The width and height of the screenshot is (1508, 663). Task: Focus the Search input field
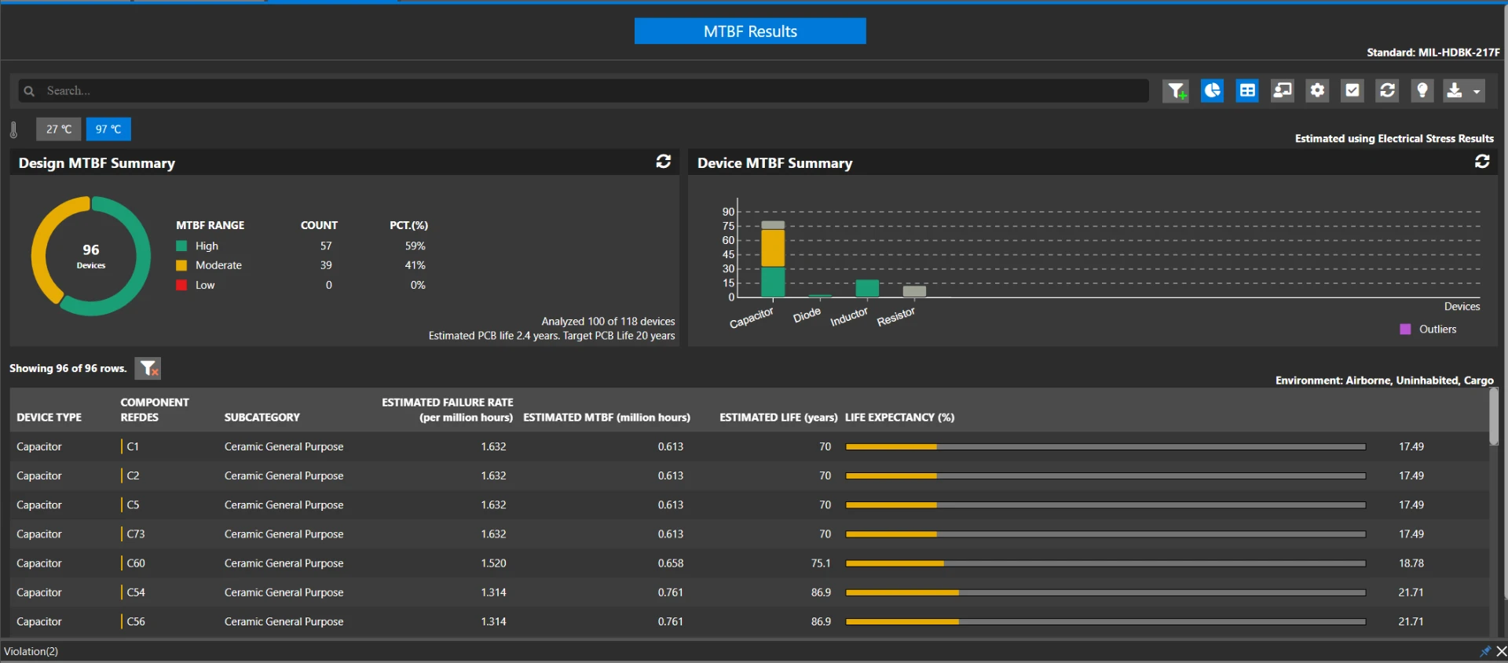pyautogui.click(x=584, y=91)
